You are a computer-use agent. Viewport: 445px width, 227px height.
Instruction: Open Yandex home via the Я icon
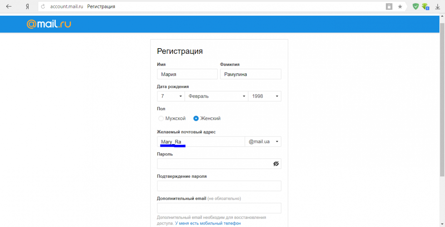coord(27,7)
